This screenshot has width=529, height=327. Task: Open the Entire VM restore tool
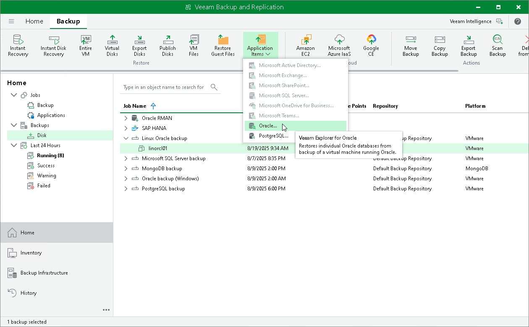(x=85, y=45)
